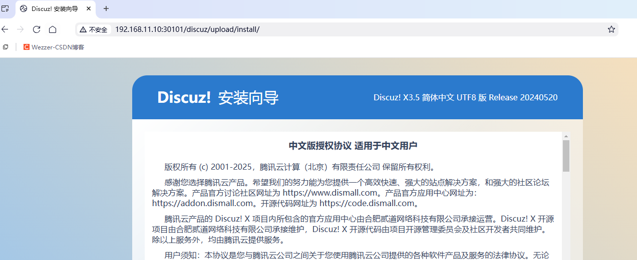637x260 pixels.
Task: Click the Release 20240520 version text
Action: 523,97
